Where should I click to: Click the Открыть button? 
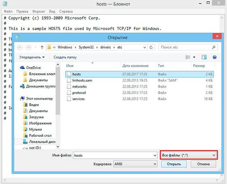(174, 164)
